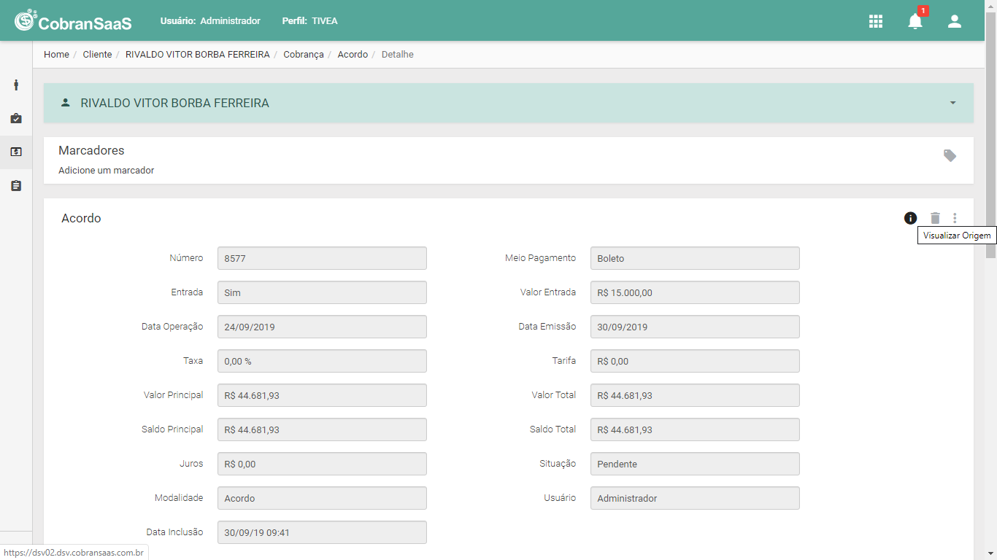The image size is (997, 560).
Task: Click person icon beside client name
Action: tap(66, 103)
